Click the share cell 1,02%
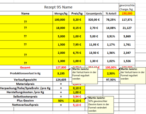This screenshot has height=114, width=146. pos(111,61)
